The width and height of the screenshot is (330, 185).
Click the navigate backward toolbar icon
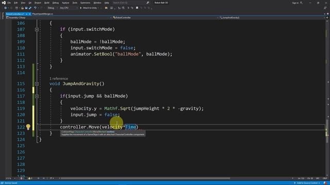point(5,8)
